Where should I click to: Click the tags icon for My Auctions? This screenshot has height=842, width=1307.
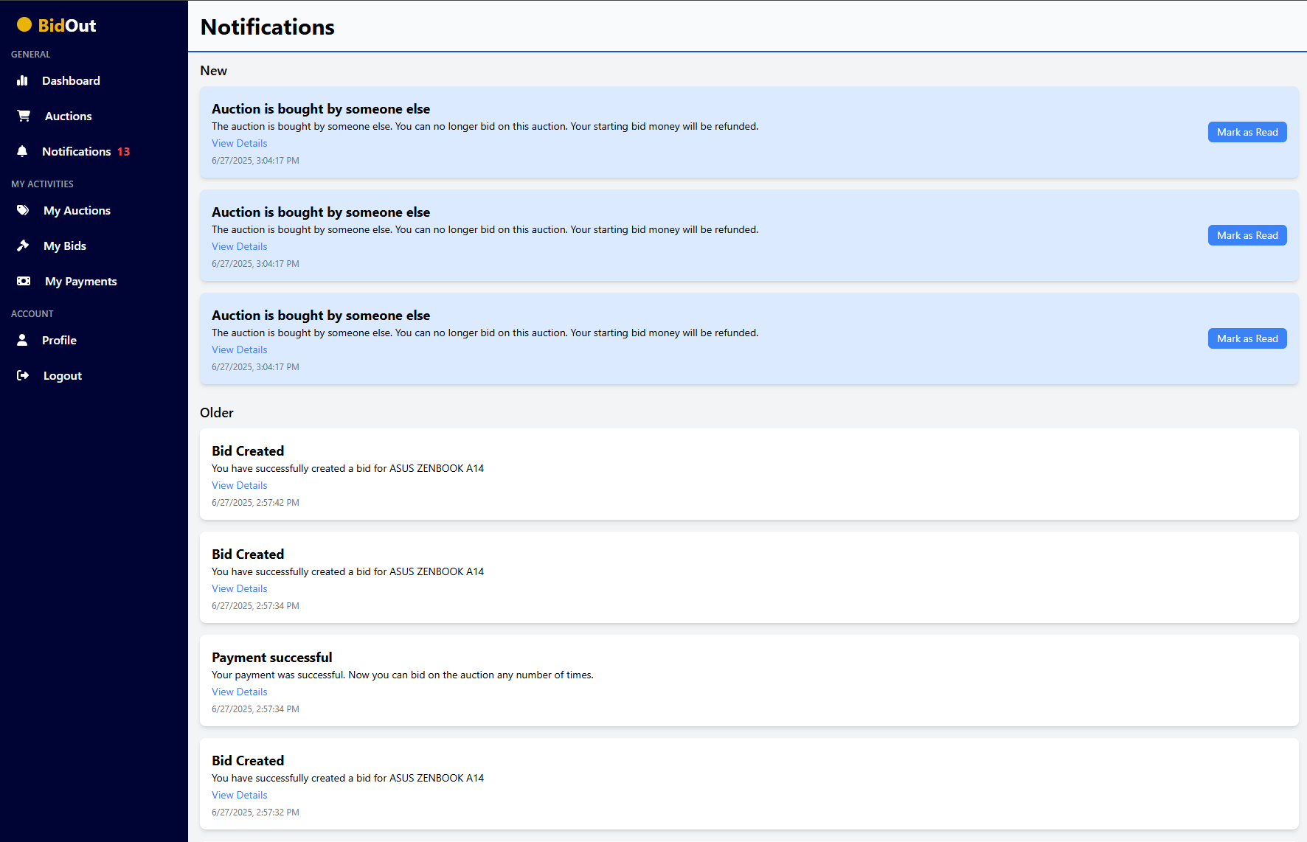23,210
